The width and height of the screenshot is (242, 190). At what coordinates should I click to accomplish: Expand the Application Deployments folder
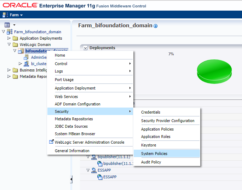(9, 38)
